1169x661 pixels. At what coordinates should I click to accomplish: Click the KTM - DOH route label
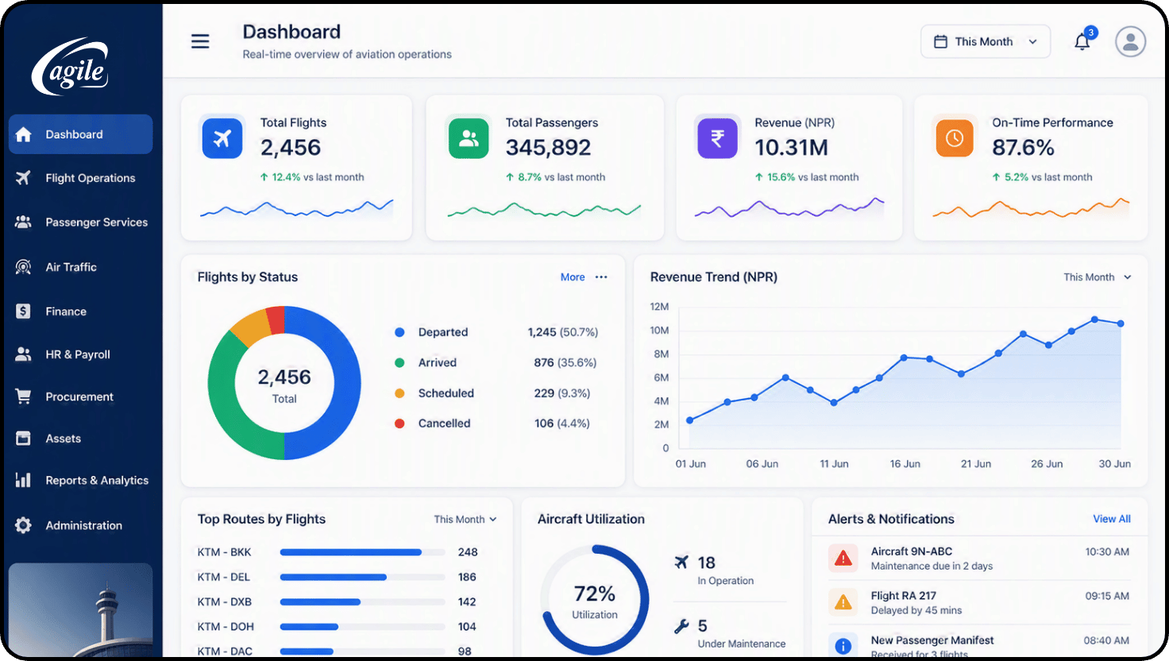click(226, 627)
